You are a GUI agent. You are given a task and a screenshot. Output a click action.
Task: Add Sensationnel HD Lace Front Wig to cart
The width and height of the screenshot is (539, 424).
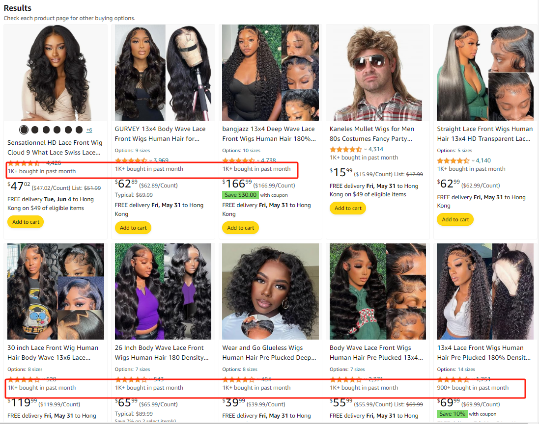(26, 222)
